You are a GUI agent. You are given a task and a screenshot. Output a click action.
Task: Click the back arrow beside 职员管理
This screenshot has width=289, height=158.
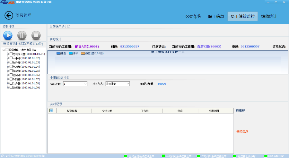point(9,15)
